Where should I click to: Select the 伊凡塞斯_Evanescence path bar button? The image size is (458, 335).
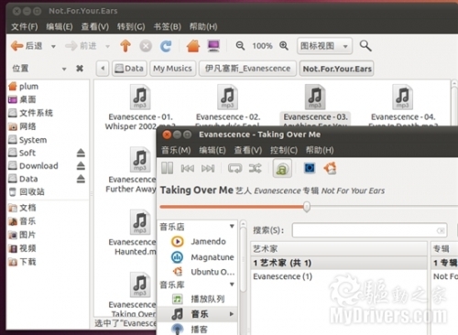tap(247, 69)
